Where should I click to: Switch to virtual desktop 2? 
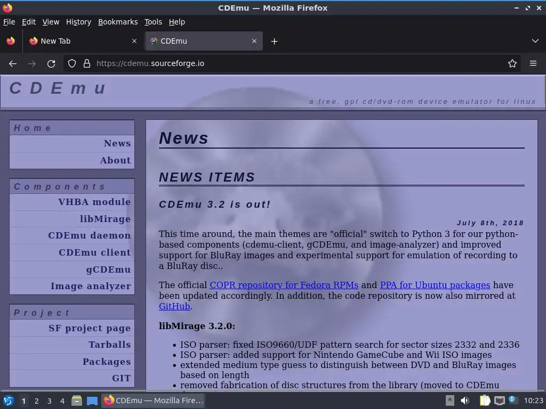click(36, 401)
